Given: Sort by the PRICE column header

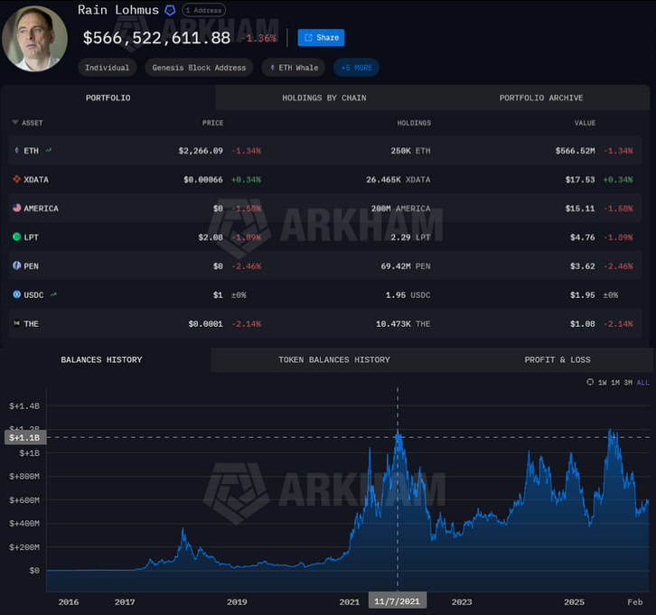Looking at the screenshot, I should (x=212, y=123).
